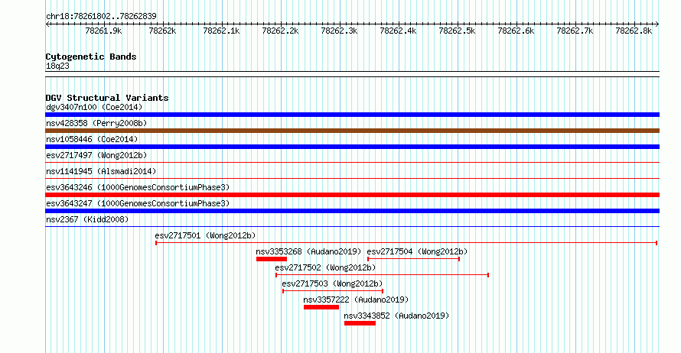Open the nsv3353268 (Audano2019) label
This screenshot has height=353, width=681.
[308, 251]
